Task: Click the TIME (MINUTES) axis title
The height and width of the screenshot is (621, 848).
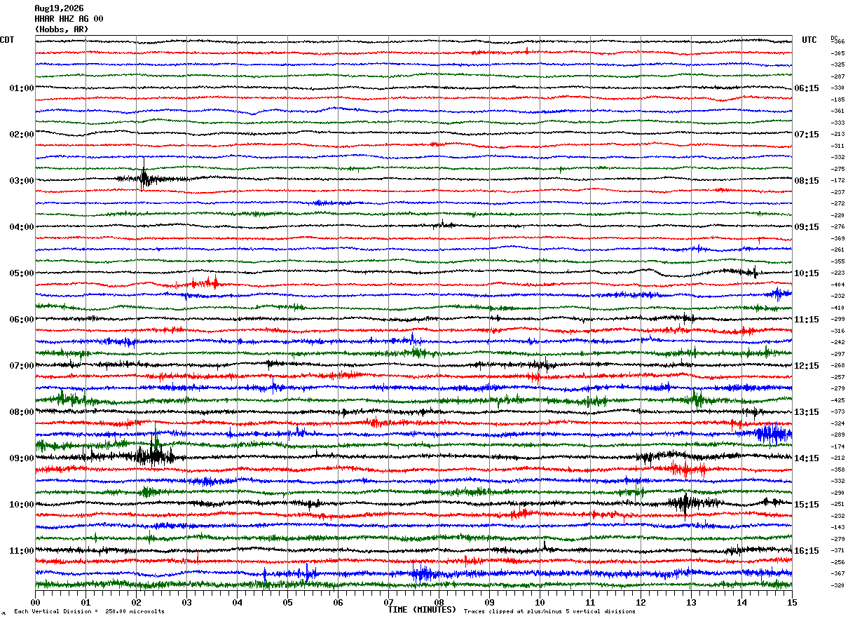Action: 422,610
